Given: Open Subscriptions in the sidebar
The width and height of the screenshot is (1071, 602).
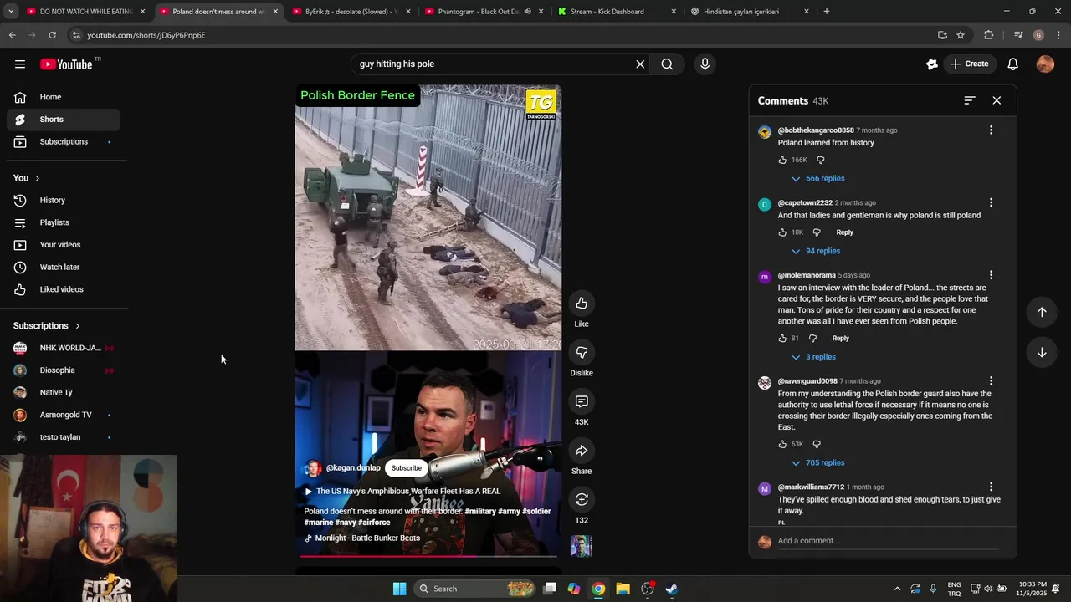Looking at the screenshot, I should (x=64, y=142).
